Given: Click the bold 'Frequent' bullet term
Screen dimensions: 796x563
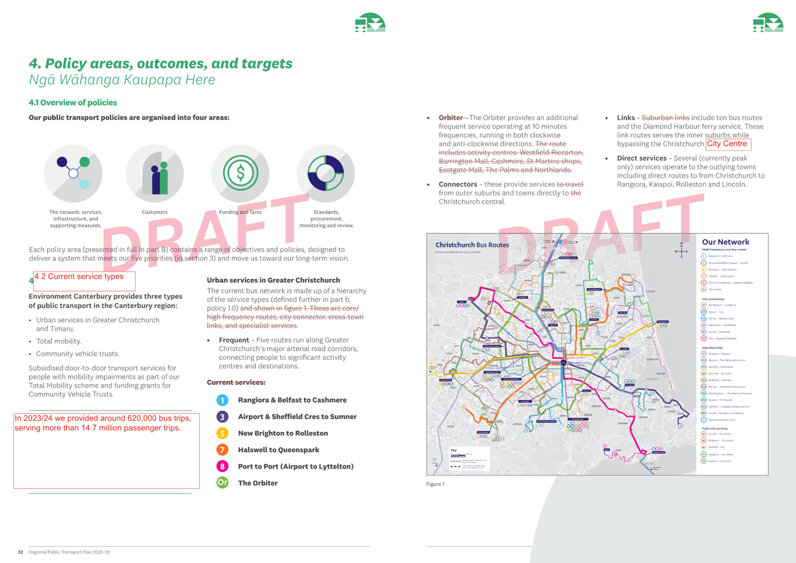Looking at the screenshot, I should click(x=234, y=340).
